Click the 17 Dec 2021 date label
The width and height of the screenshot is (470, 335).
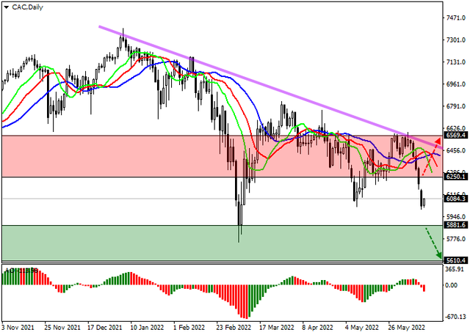coord(105,328)
